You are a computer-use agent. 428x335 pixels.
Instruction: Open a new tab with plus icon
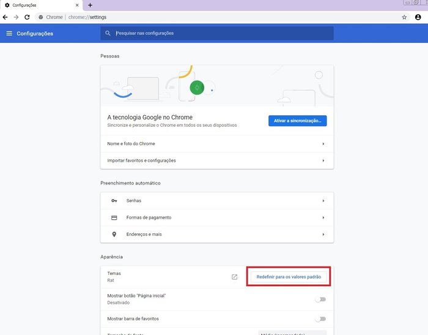90,5
